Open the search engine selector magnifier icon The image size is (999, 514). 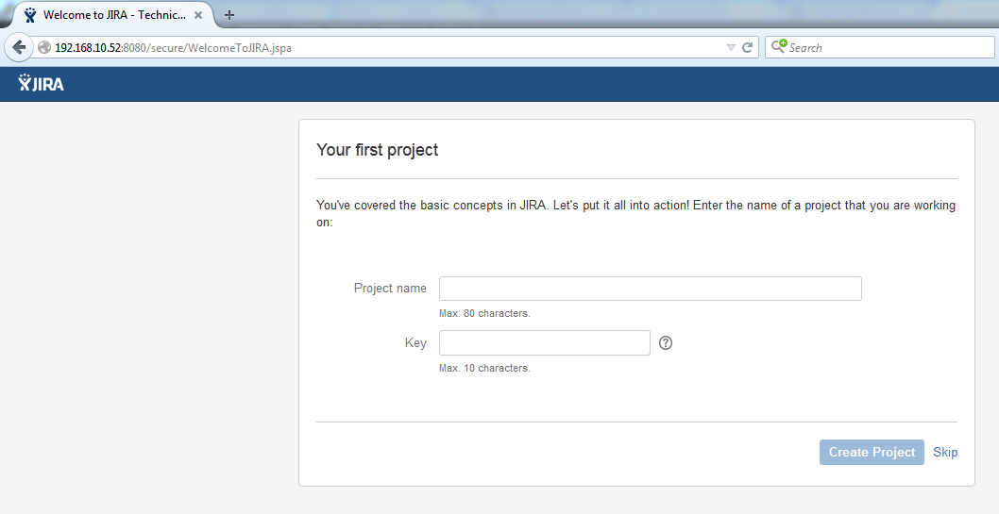pyautogui.click(x=779, y=46)
